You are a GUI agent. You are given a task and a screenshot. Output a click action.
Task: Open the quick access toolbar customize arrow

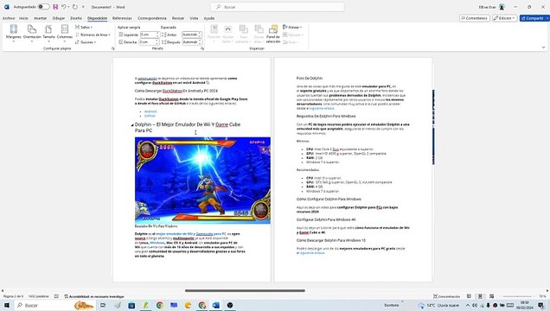83,7
